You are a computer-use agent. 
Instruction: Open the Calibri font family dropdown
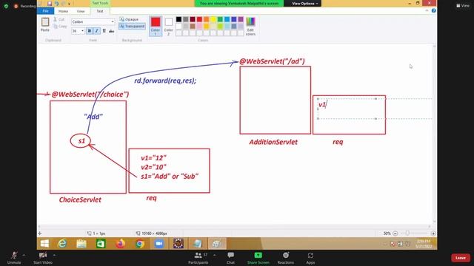coord(113,21)
